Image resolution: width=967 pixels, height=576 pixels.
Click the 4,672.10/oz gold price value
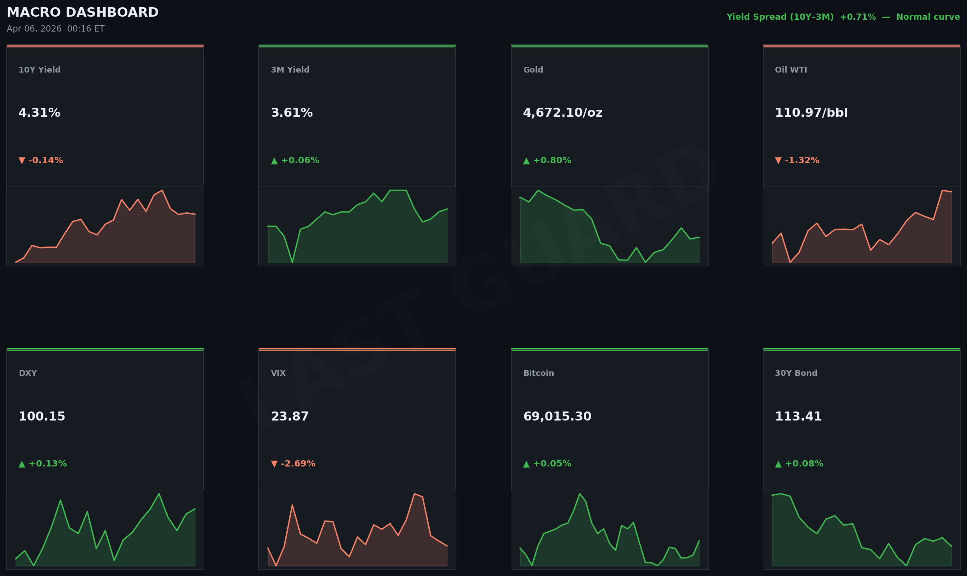point(562,113)
